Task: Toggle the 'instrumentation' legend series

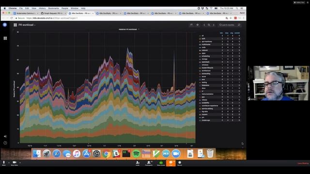Action: click(207, 94)
